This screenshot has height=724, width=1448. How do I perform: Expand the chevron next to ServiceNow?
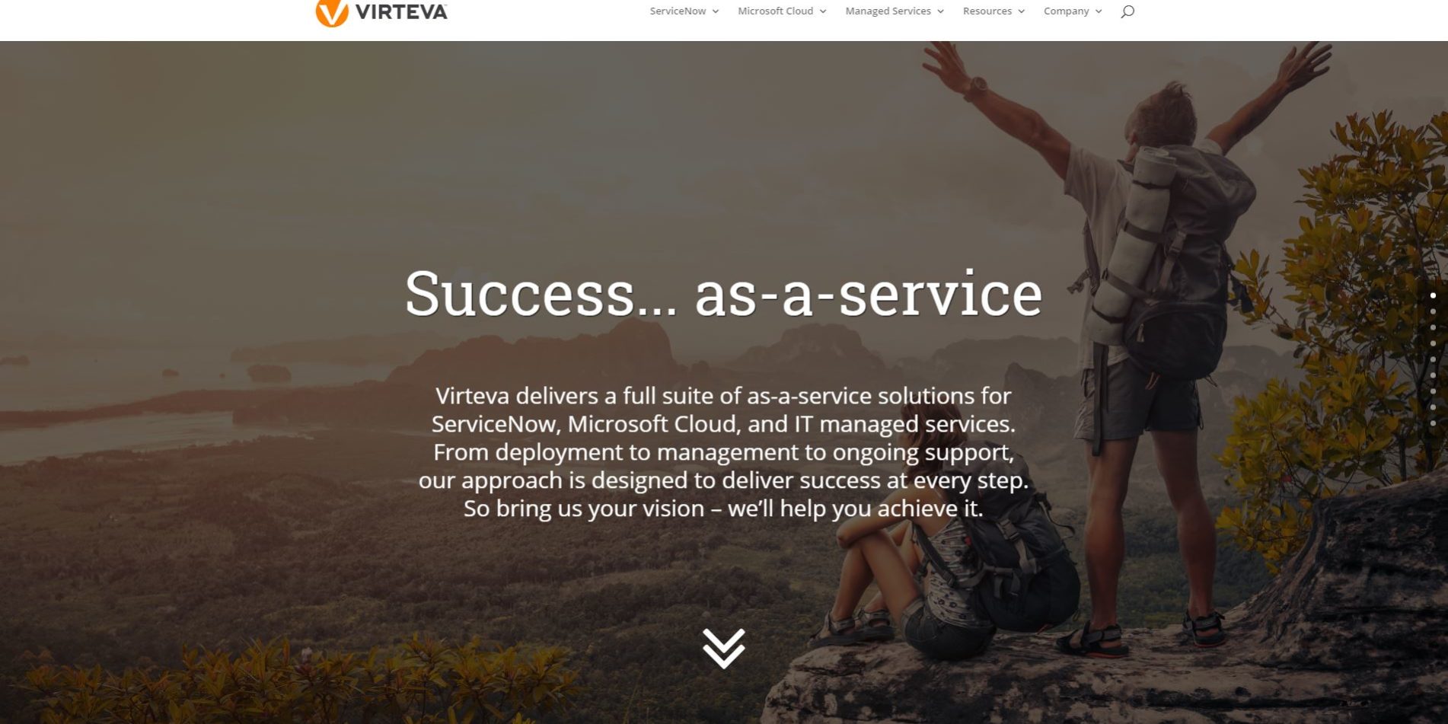point(716,11)
